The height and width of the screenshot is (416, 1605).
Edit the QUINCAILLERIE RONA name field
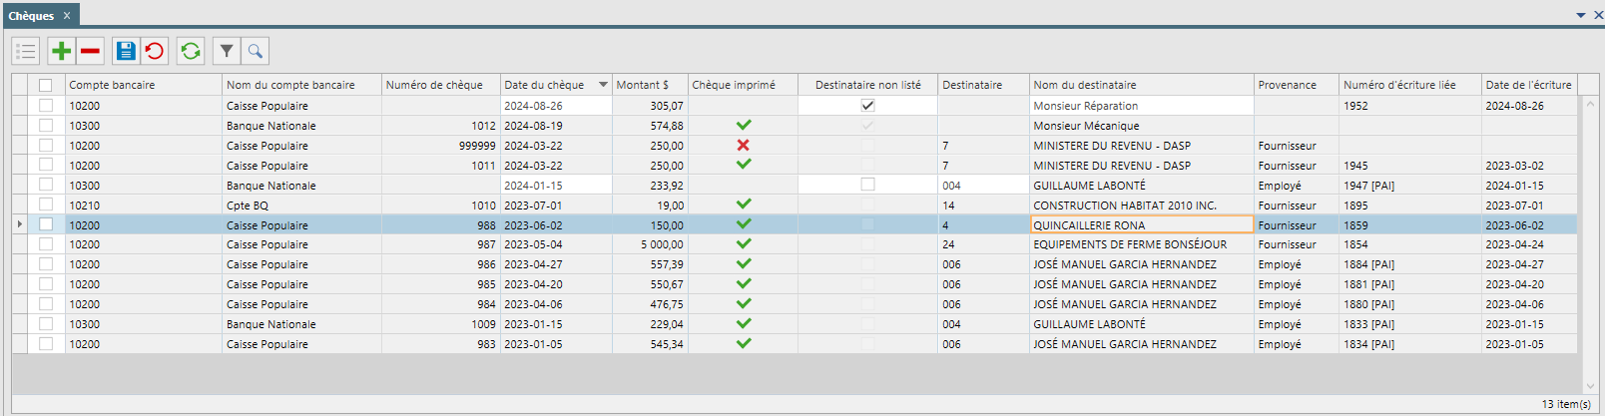(x=1142, y=224)
